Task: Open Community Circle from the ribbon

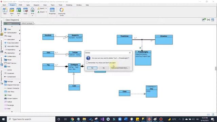Action: [62, 12]
